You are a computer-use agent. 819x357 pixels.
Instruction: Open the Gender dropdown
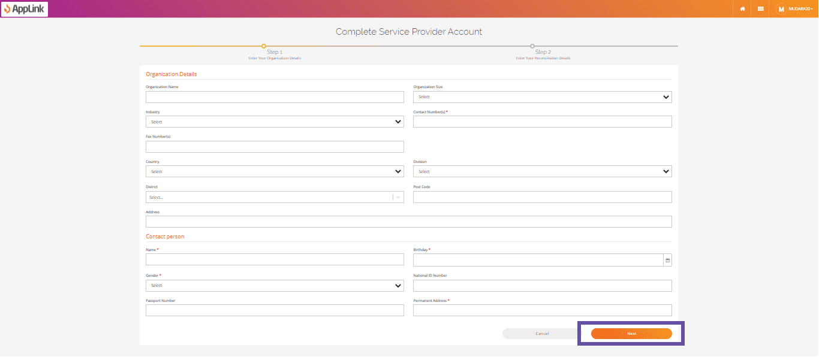[275, 286]
